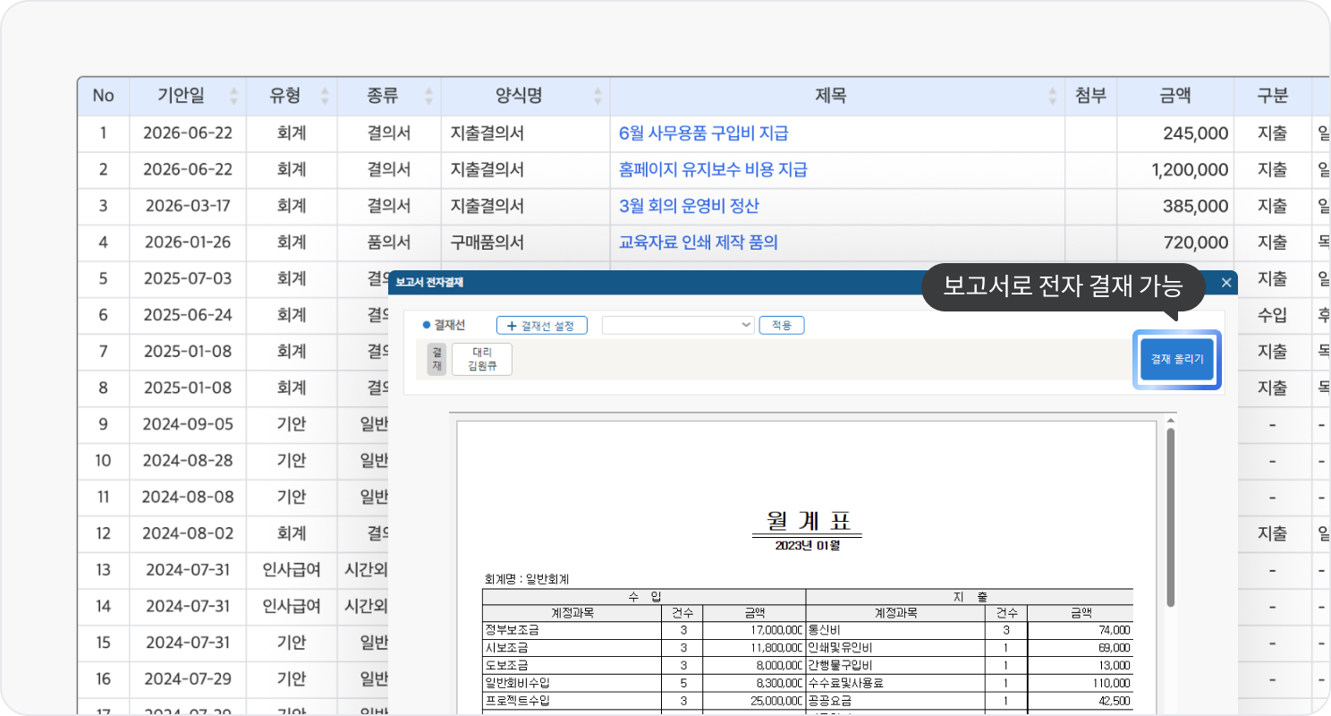Click 정부보조금 row in the report
The height and width of the screenshot is (716, 1331).
pos(644,629)
